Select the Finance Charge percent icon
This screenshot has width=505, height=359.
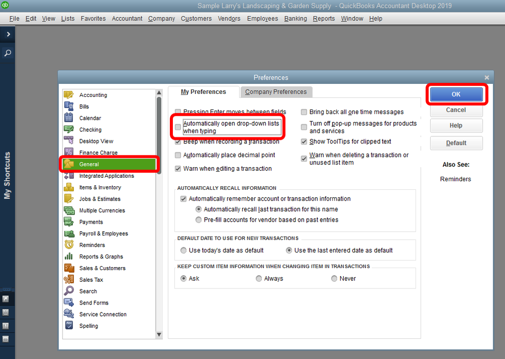tap(69, 152)
